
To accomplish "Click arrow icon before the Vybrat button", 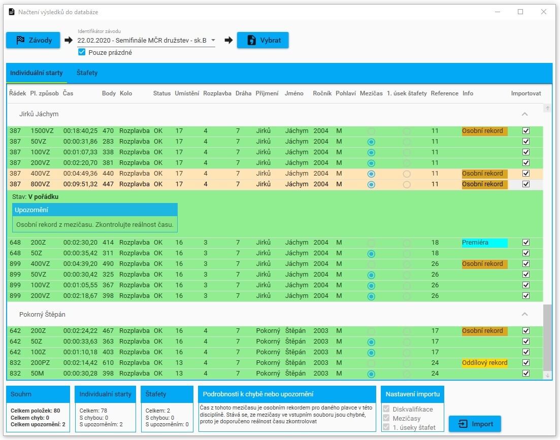I will [x=228, y=40].
